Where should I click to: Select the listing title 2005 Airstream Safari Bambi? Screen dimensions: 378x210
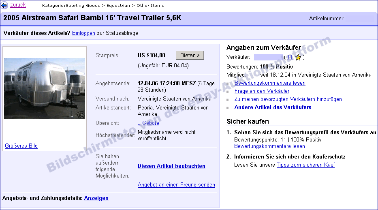92,18
